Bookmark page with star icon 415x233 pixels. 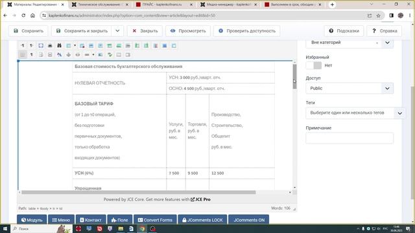378,16
